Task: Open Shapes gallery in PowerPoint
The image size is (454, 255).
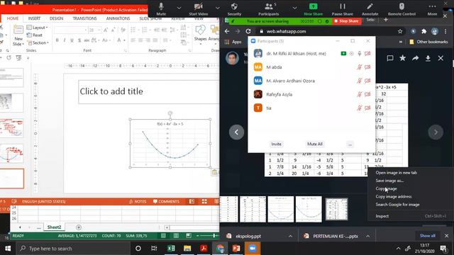Action: click(x=200, y=35)
